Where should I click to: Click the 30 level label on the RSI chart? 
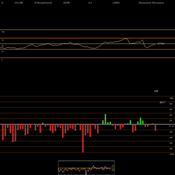point(2,51)
